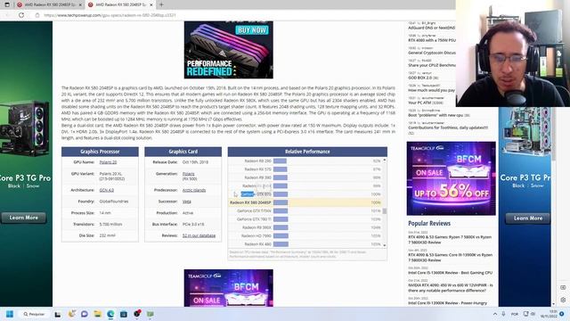Click the Pesquisar taskbar search box
570x321 pixels.
click(34, 314)
